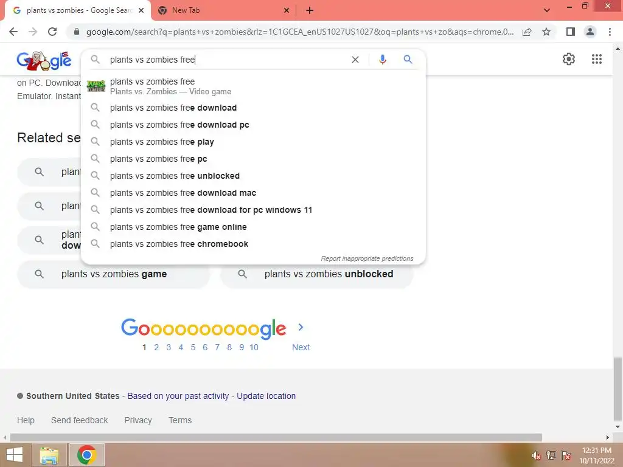The width and height of the screenshot is (623, 467).
Task: Open the Chrome three-dot menu
Action: click(x=610, y=32)
